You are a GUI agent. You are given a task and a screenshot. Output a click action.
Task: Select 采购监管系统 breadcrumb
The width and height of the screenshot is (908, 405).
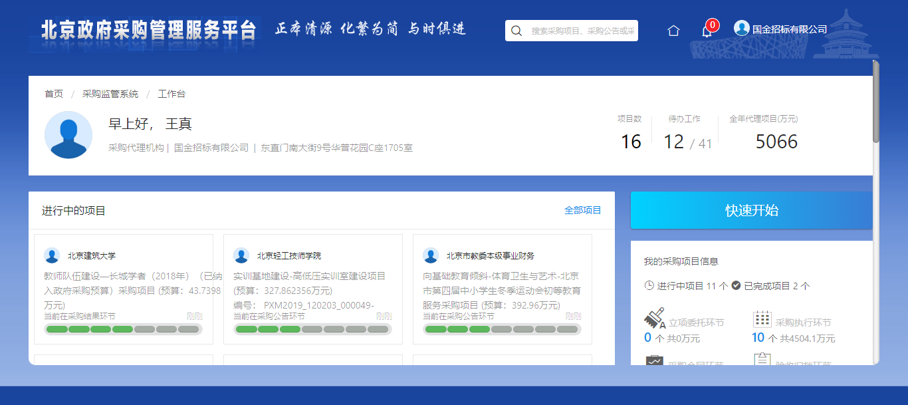(x=110, y=94)
